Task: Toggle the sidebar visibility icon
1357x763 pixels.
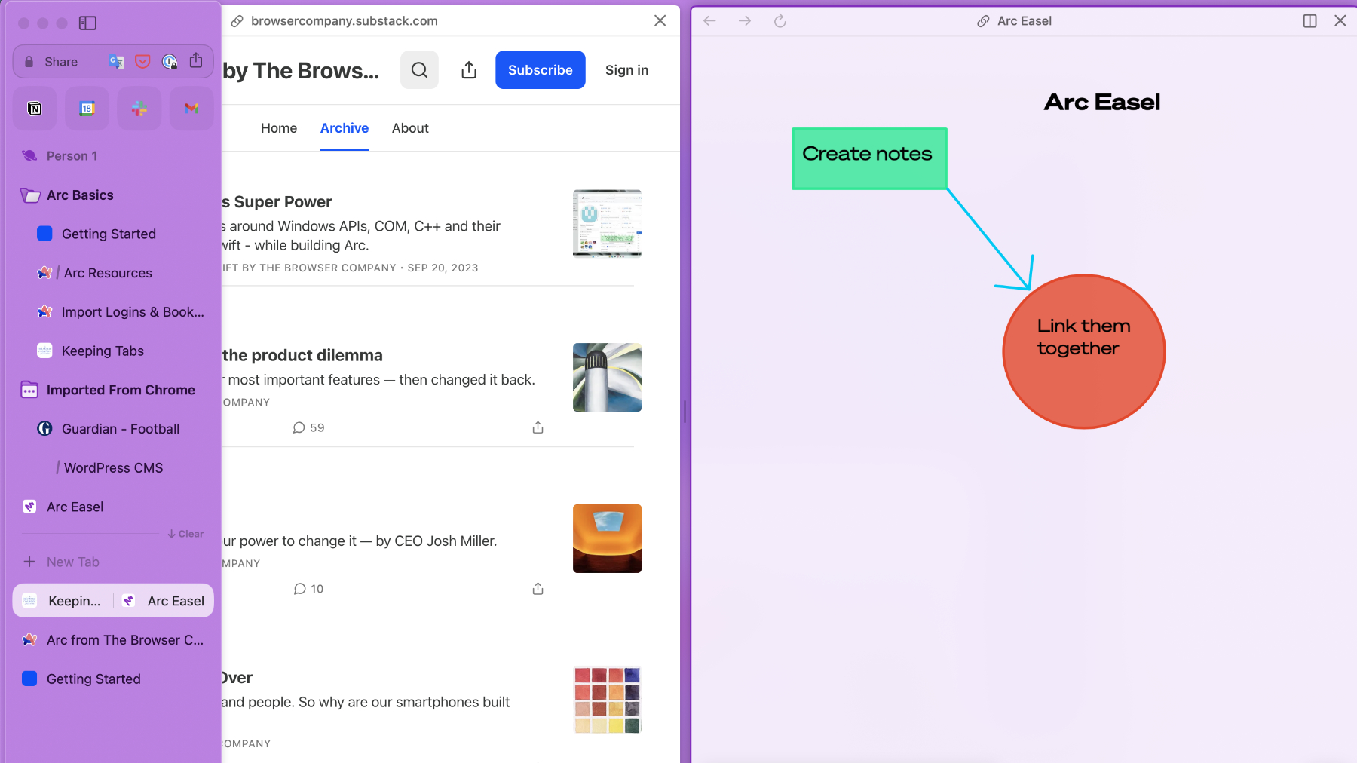Action: [87, 23]
